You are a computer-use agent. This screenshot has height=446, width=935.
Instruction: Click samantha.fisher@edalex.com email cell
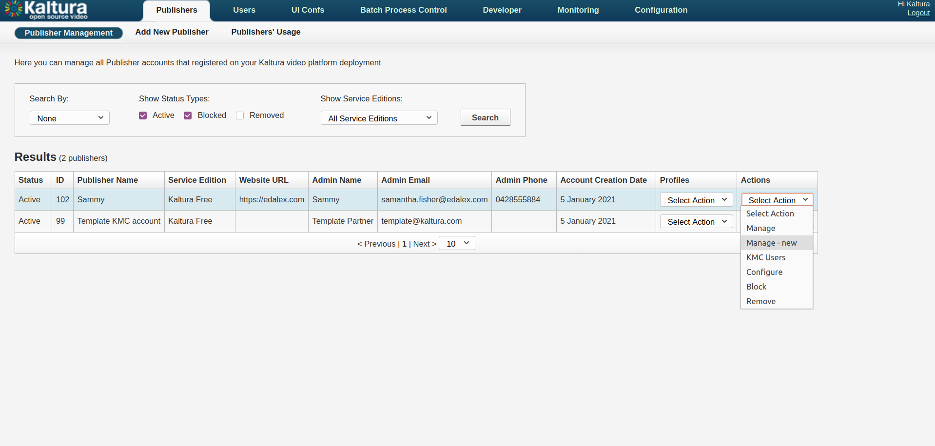434,199
